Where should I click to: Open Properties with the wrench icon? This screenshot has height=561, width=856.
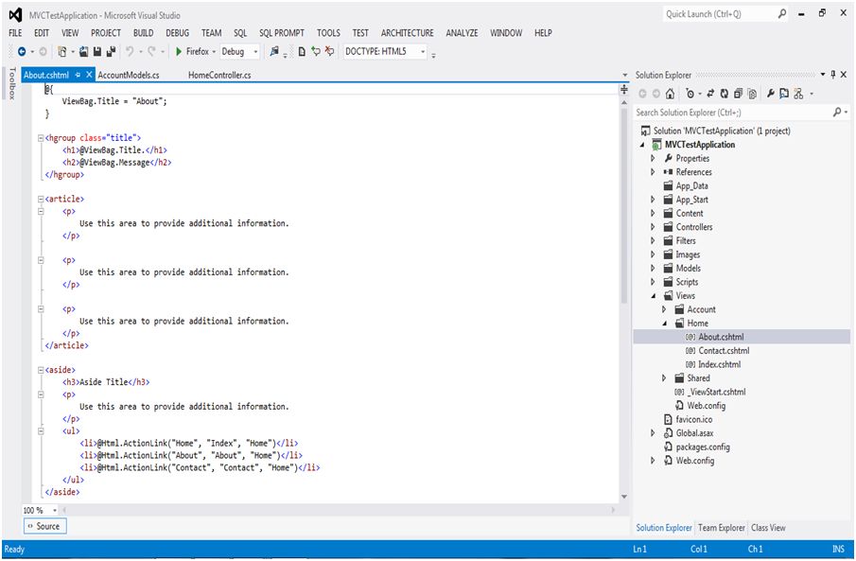pyautogui.click(x=771, y=94)
